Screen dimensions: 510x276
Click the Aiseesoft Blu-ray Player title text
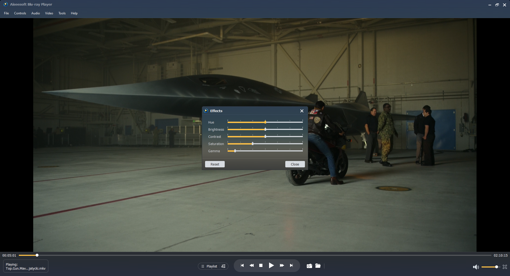coord(31,4)
